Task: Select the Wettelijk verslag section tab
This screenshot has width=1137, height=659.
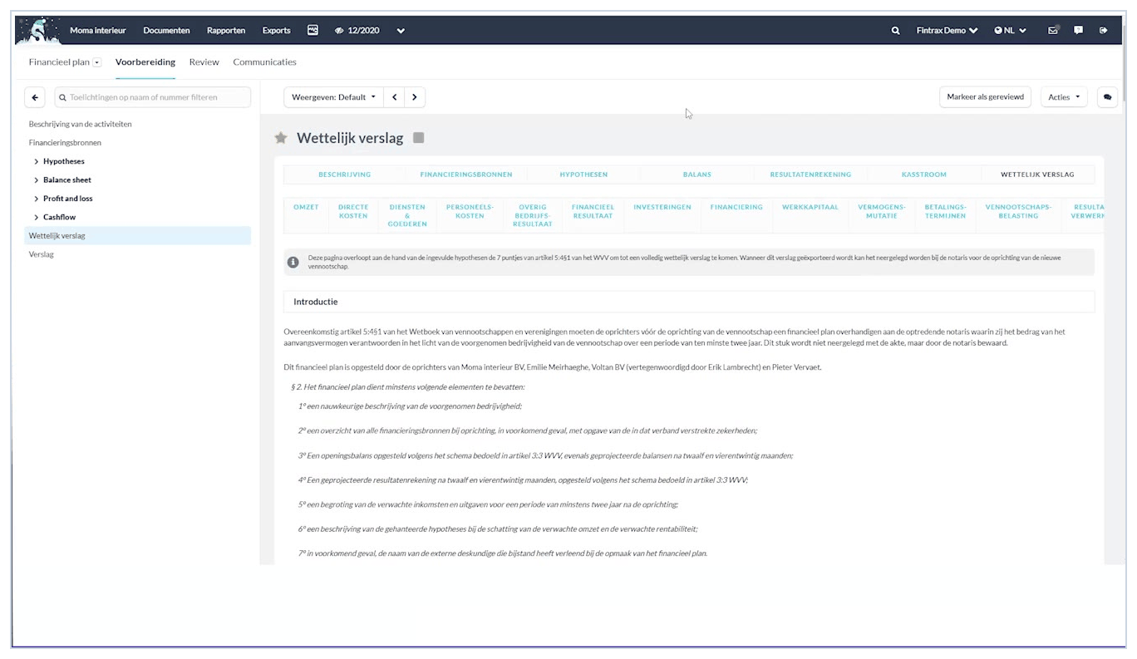Action: [x=1037, y=175]
